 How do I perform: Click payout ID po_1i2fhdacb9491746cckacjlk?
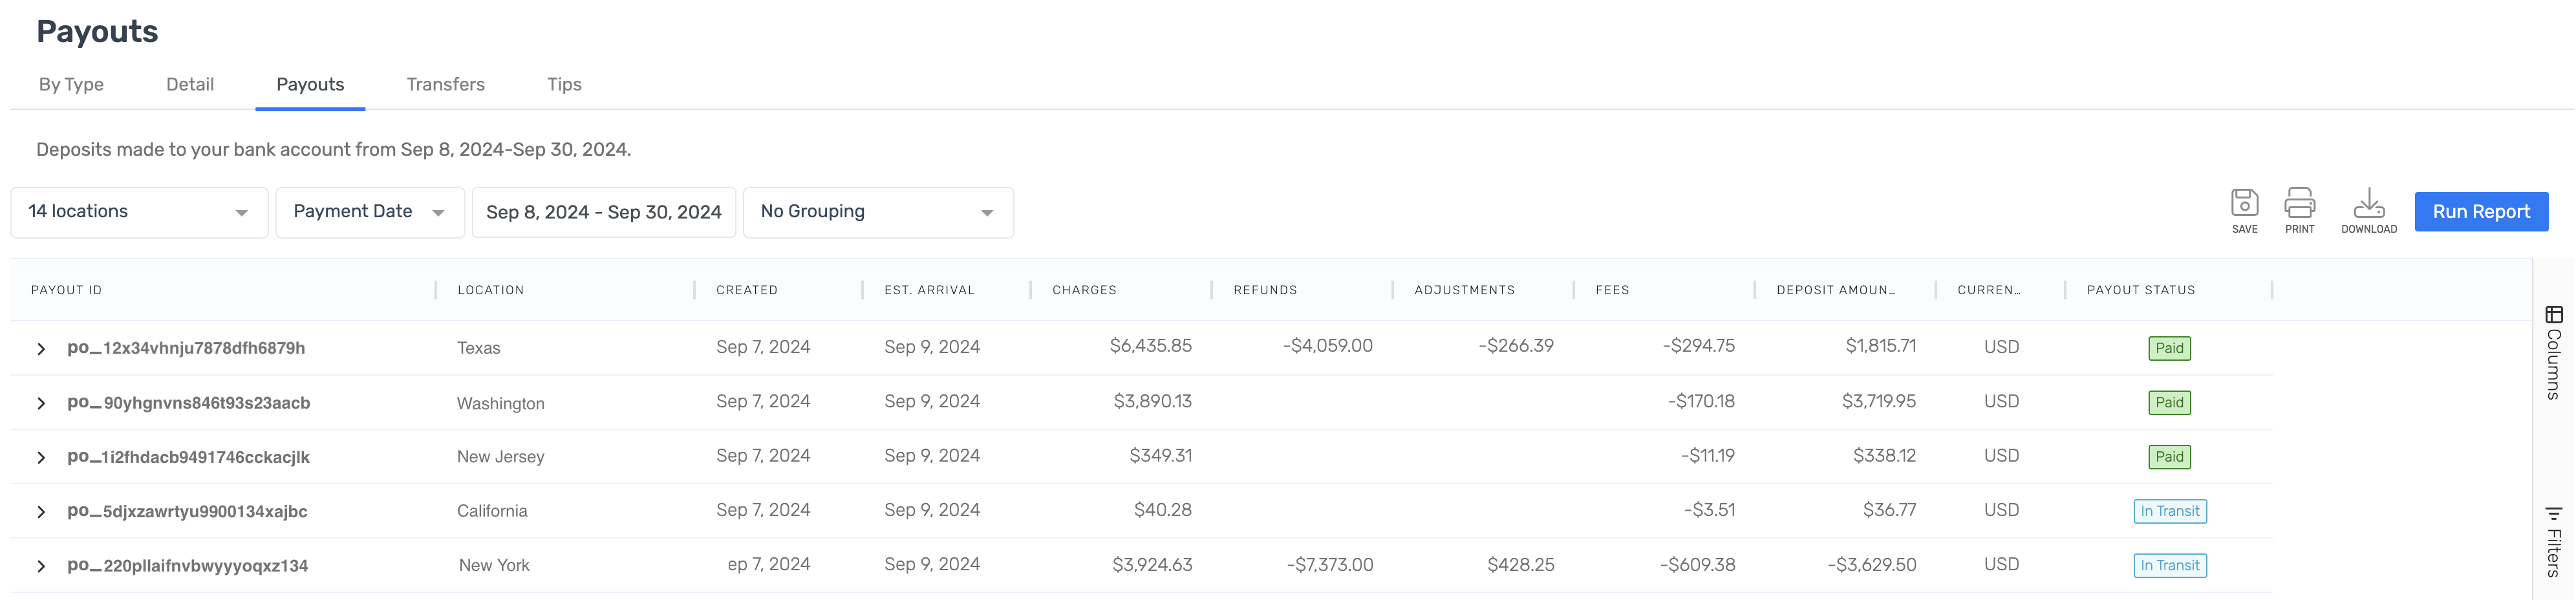(188, 457)
